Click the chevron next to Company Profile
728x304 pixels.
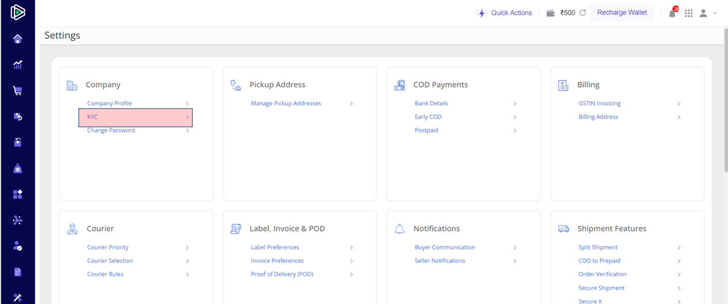click(187, 104)
